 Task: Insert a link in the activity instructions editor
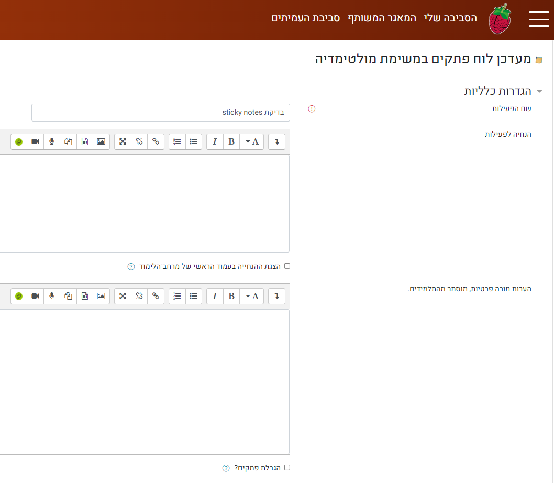point(156,141)
